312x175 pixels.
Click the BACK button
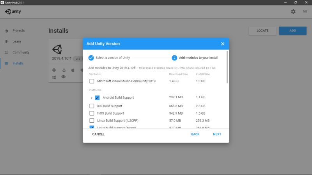pyautogui.click(x=195, y=134)
